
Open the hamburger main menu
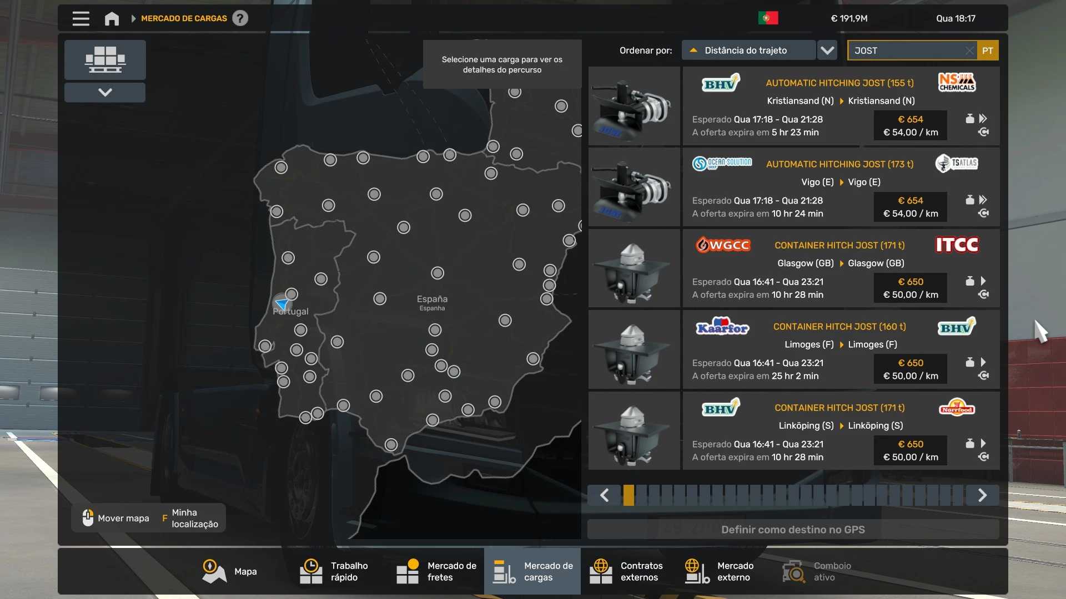pos(81,18)
